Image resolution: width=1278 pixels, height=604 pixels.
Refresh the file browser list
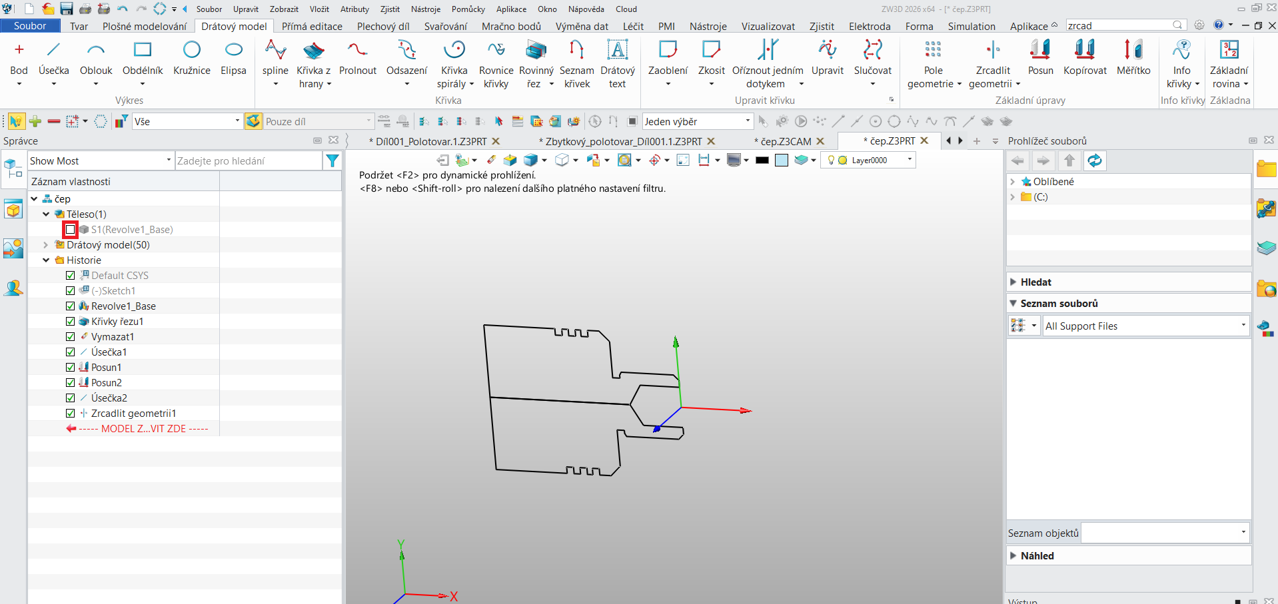tap(1095, 160)
